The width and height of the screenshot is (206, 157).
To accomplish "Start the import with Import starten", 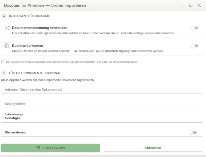I will click(x=51, y=148).
